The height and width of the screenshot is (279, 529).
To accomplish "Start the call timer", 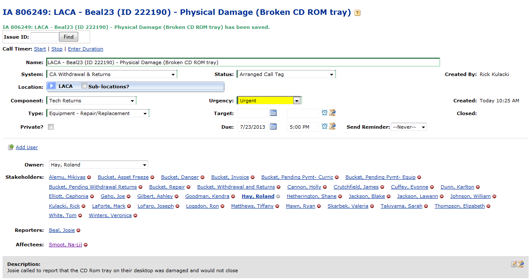I will [x=40, y=49].
